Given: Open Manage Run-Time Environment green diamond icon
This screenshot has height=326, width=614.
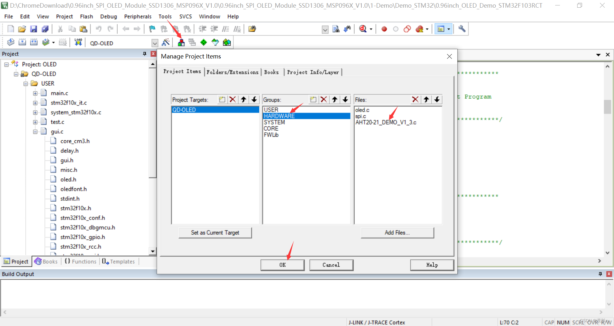Looking at the screenshot, I should tap(203, 42).
